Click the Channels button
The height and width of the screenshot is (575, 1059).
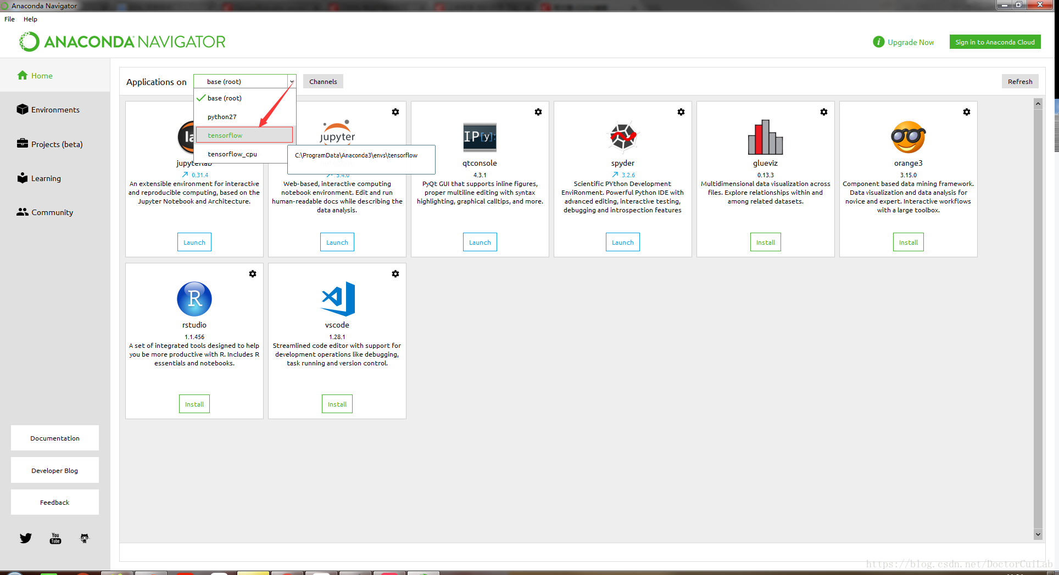323,81
